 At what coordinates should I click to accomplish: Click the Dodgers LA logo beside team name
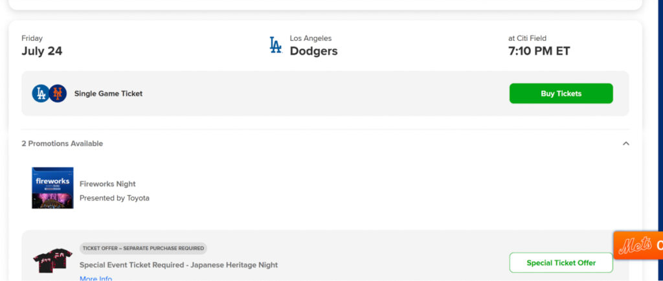[x=276, y=45]
